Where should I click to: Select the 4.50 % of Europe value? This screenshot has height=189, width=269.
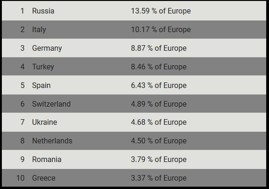tap(159, 141)
